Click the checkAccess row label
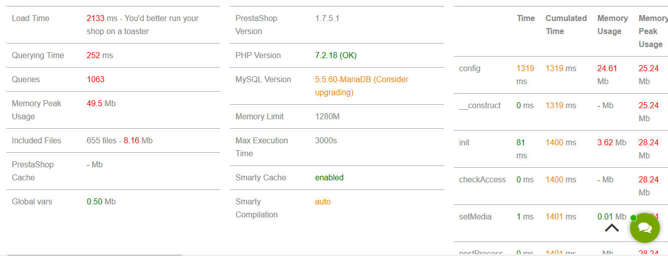The width and height of the screenshot is (668, 256). [x=482, y=180]
